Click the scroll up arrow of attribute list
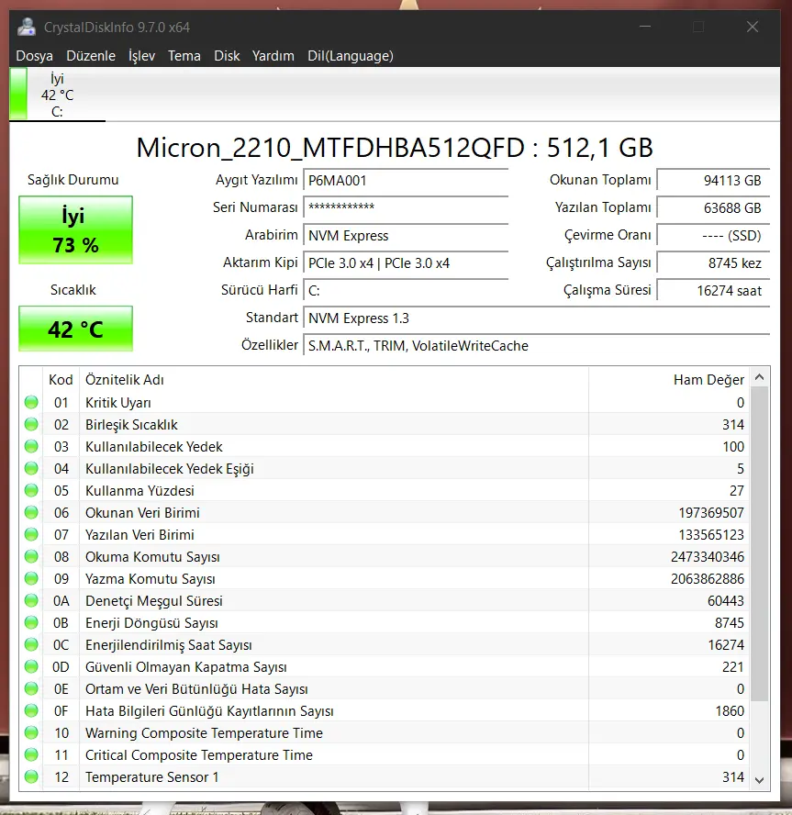792x815 pixels. coord(759,377)
